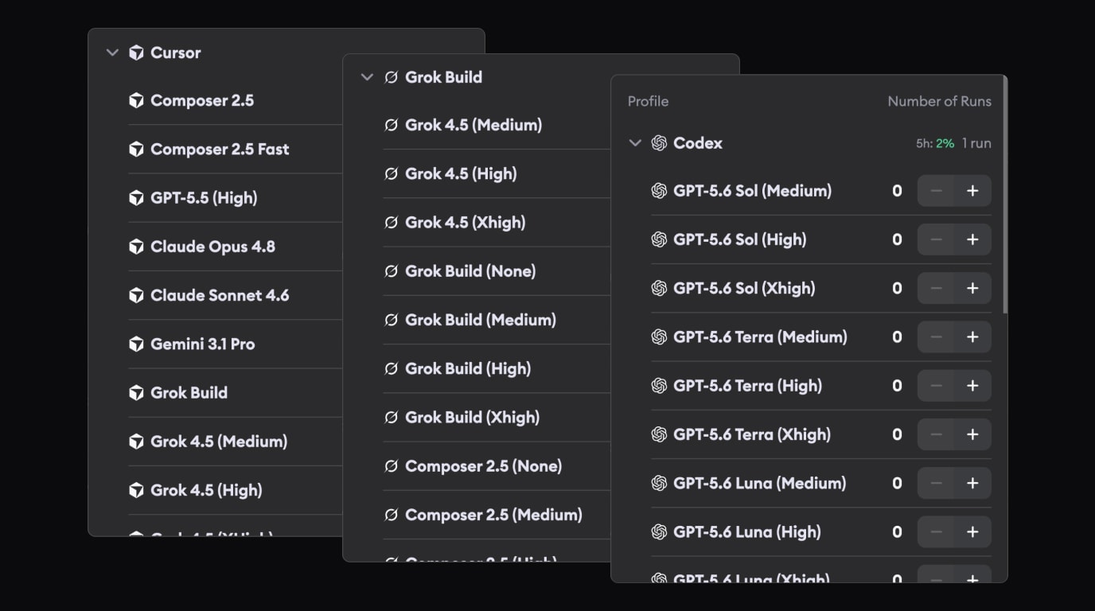
Task: Click Grok icon beside Grok Build (Xhigh)
Action: [x=391, y=417]
